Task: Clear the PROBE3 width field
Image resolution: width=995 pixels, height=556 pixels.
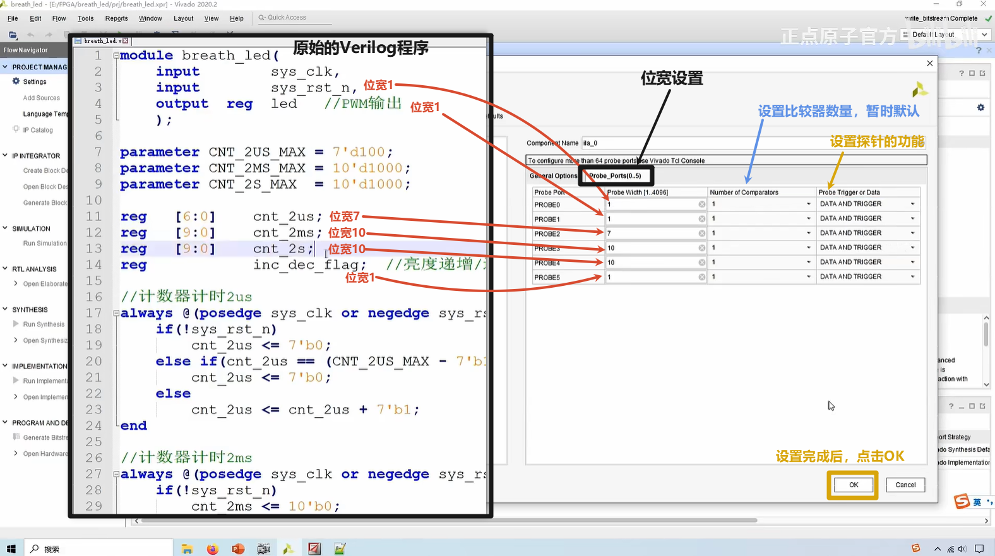Action: 701,248
